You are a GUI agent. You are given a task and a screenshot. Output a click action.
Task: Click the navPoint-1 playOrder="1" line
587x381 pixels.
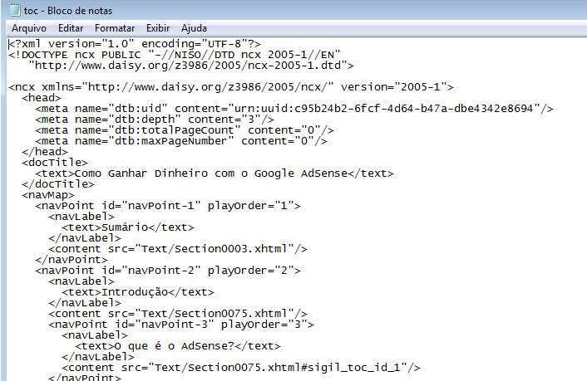(168, 206)
